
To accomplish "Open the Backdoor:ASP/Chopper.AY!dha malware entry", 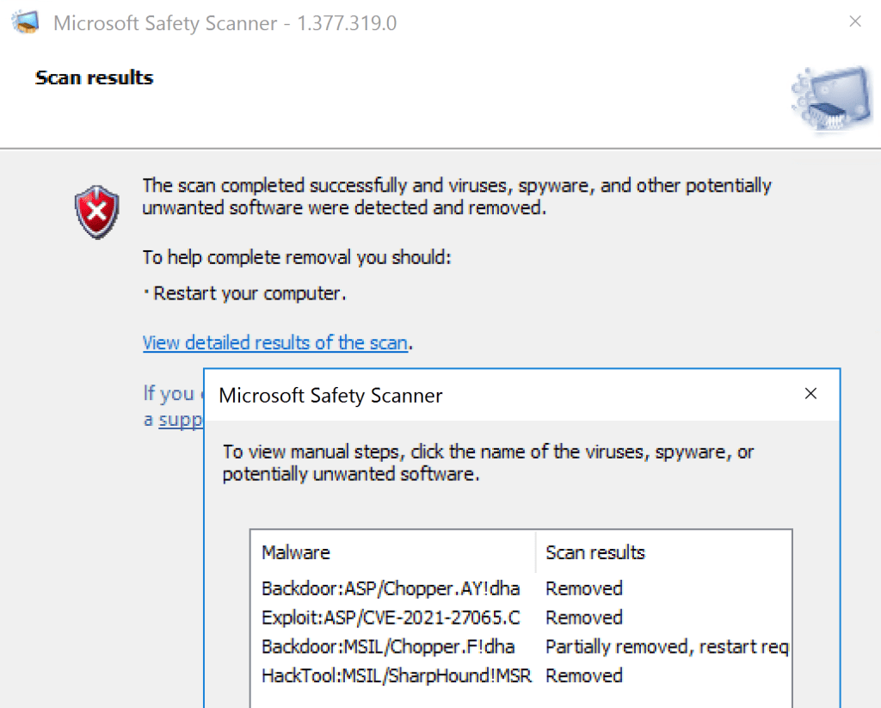I will tap(391, 589).
